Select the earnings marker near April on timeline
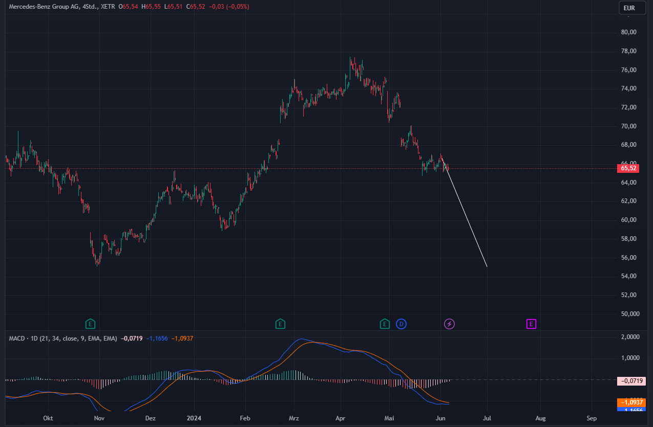 coord(384,324)
